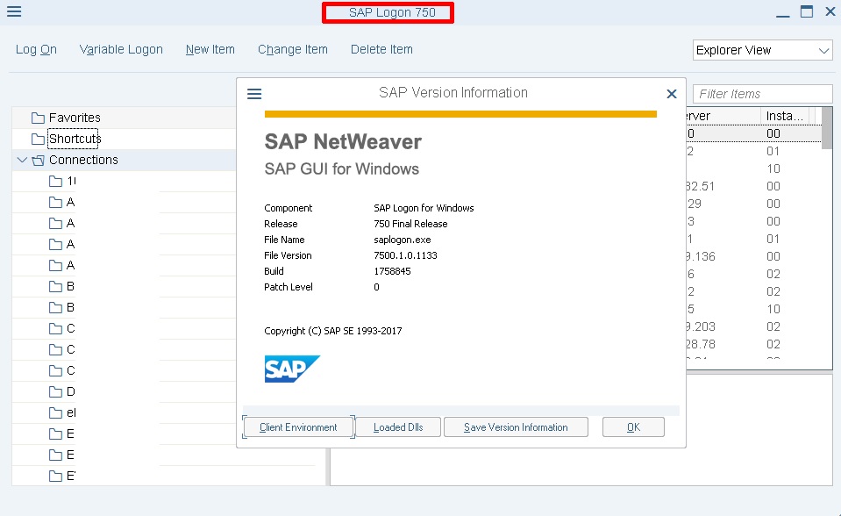Click the server cell ending in '28.78'
The image size is (841, 516).
pos(701,344)
